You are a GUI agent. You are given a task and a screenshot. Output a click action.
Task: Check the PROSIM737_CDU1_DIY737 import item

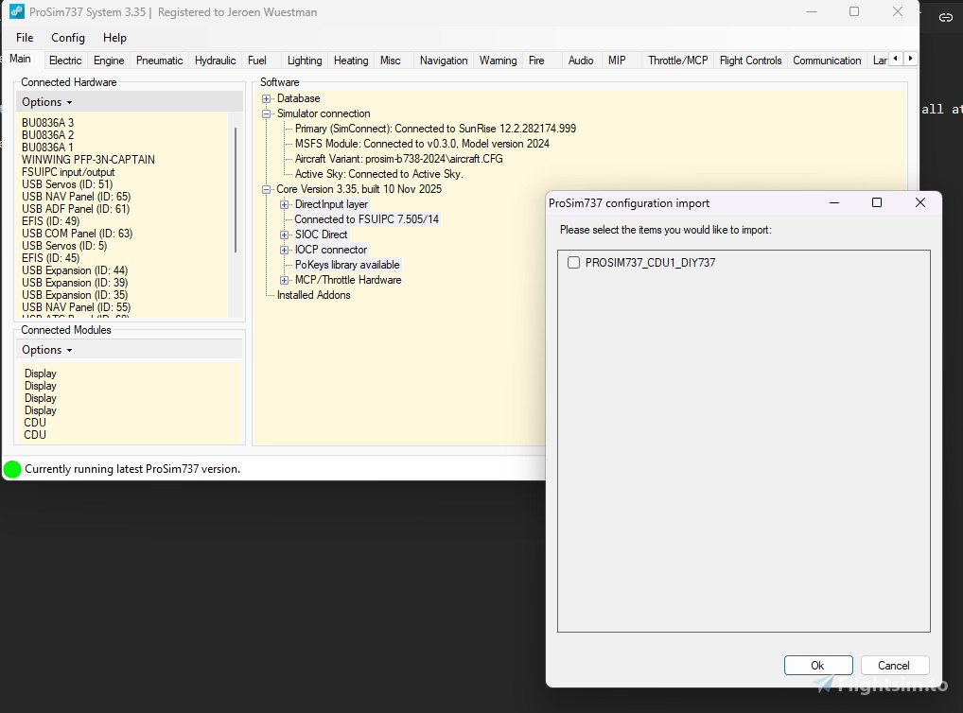click(572, 264)
